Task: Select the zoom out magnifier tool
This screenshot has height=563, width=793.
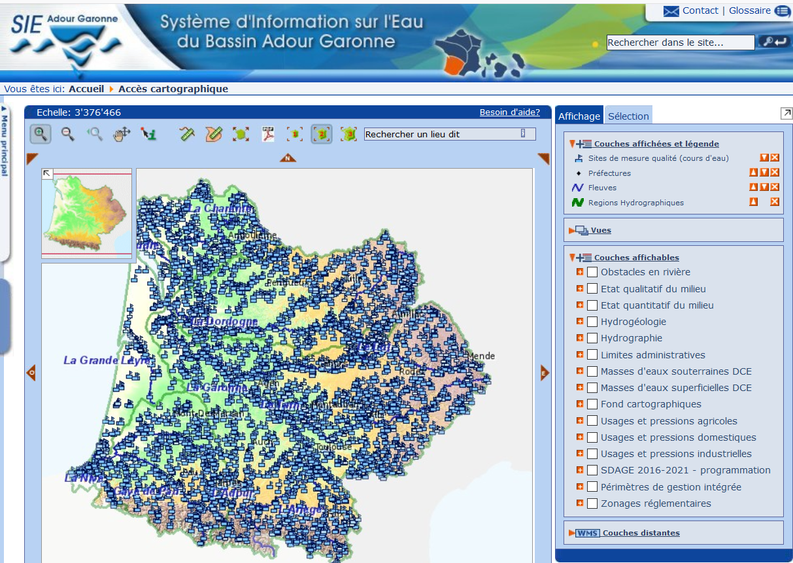Action: (x=67, y=134)
